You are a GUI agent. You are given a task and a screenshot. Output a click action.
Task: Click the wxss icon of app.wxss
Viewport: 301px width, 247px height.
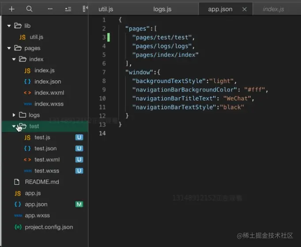pos(18,216)
